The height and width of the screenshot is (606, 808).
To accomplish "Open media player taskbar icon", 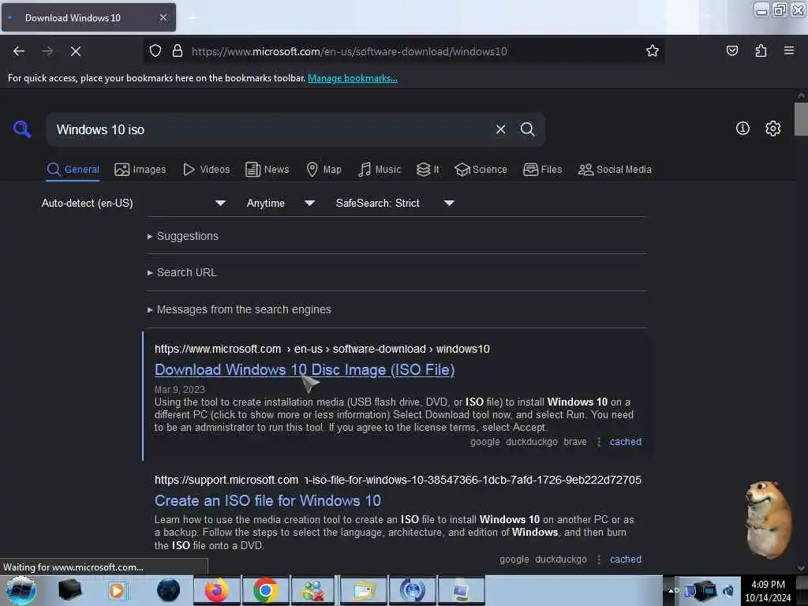I will click(117, 590).
